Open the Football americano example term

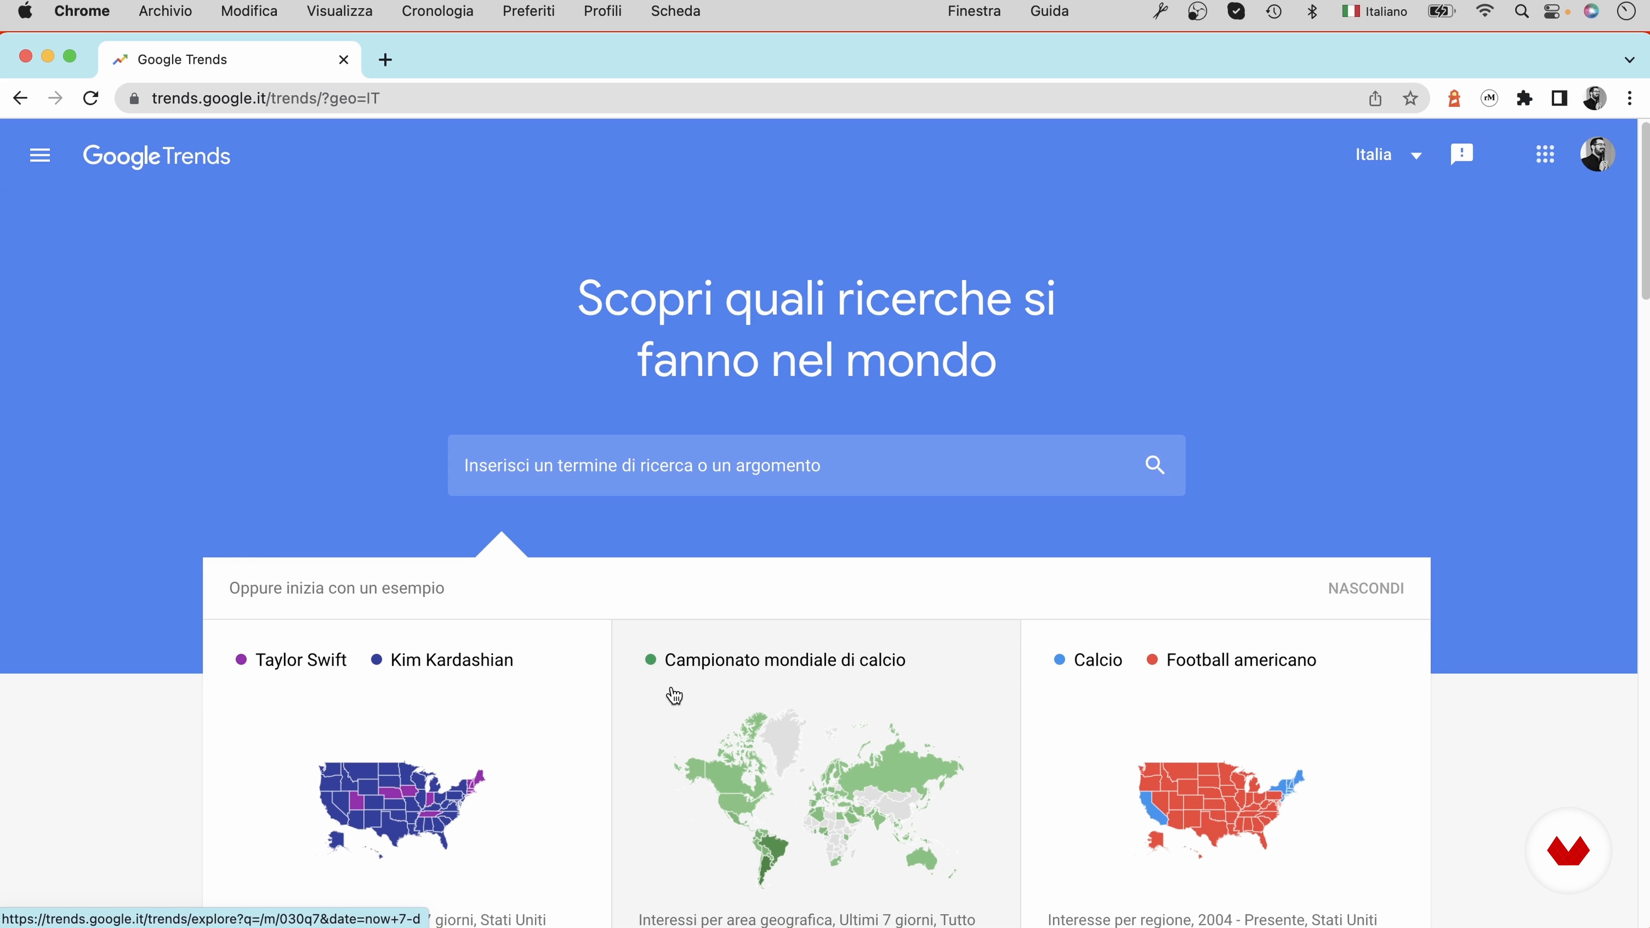coord(1241,659)
